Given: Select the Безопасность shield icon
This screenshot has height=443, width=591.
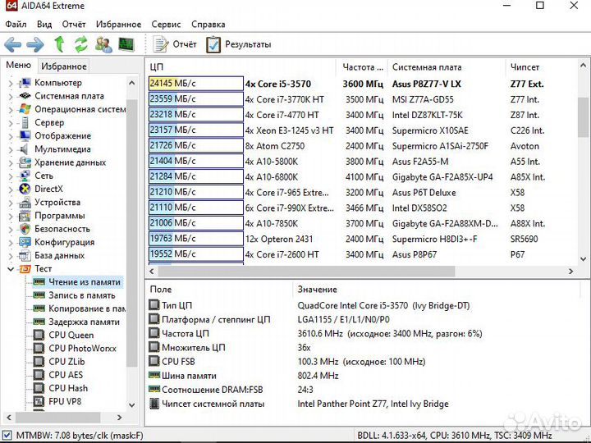Looking at the screenshot, I should coord(25,229).
